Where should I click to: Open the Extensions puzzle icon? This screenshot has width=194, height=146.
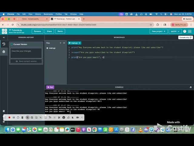tap(158, 25)
